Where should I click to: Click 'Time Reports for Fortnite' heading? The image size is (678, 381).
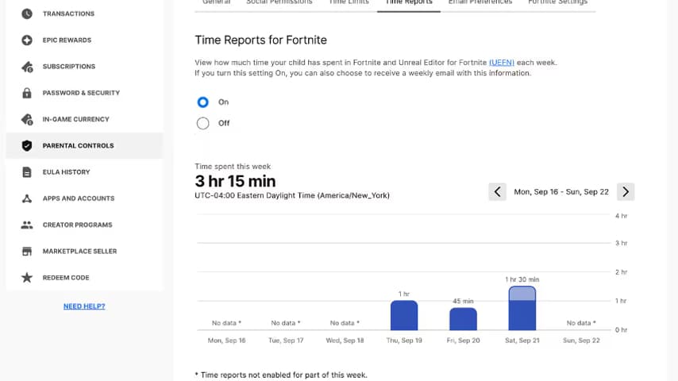pyautogui.click(x=260, y=40)
